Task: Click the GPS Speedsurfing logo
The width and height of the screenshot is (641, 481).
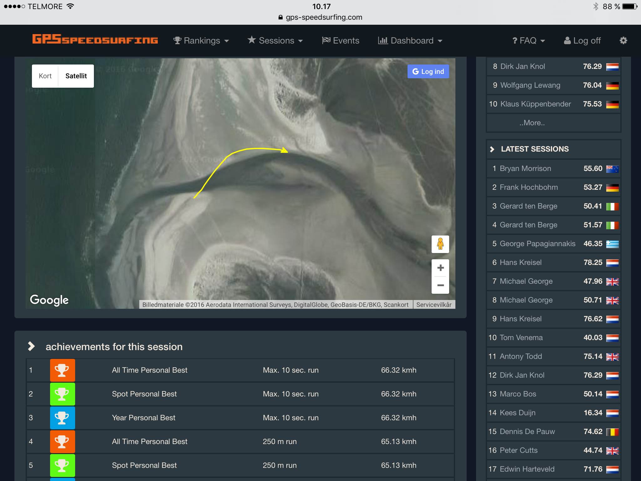Action: (95, 39)
